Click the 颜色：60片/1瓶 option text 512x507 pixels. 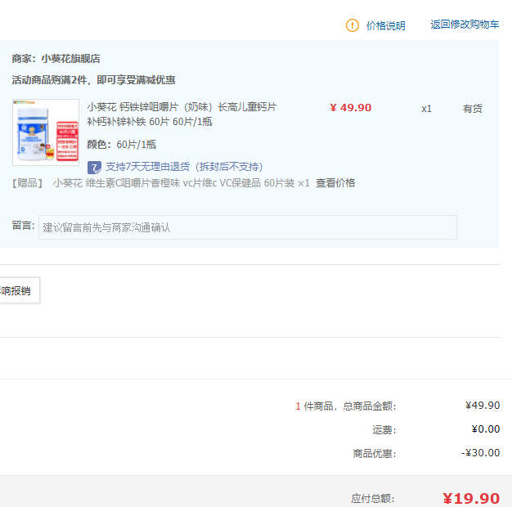(122, 144)
